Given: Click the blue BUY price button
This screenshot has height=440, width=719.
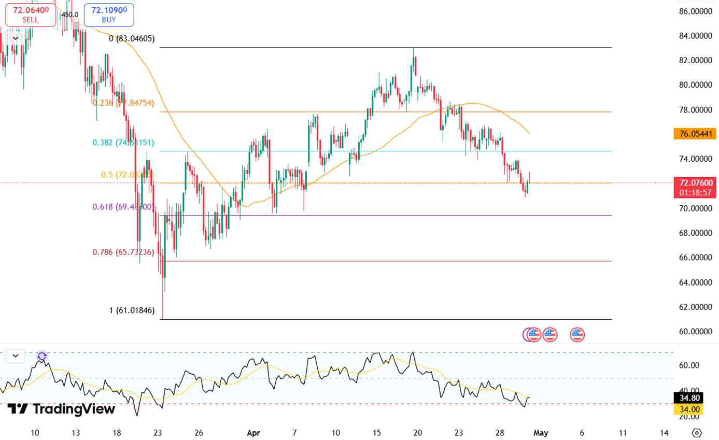Looking at the screenshot, I should point(109,15).
